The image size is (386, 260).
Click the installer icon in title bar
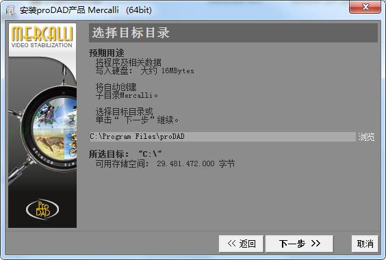(10, 10)
